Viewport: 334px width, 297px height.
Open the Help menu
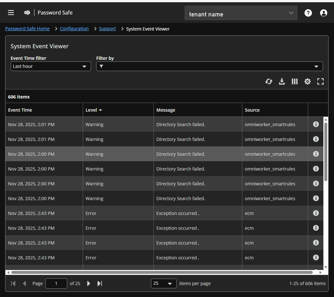coord(308,13)
